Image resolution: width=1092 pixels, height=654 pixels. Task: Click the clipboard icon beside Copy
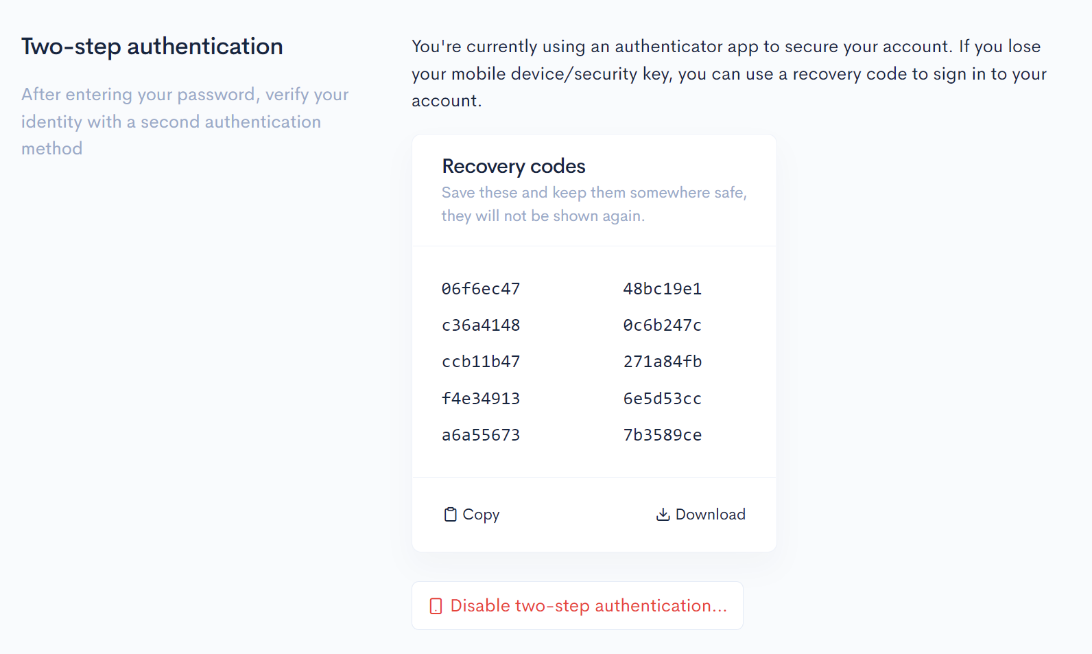[x=450, y=514]
